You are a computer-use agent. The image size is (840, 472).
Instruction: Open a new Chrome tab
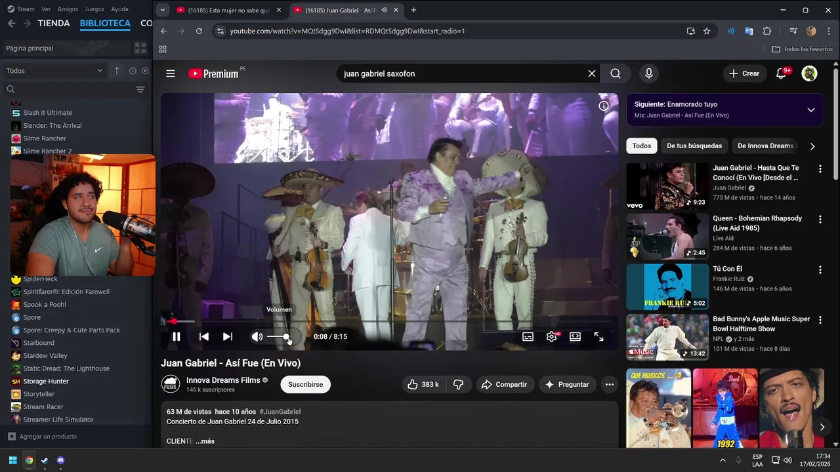pyautogui.click(x=413, y=10)
